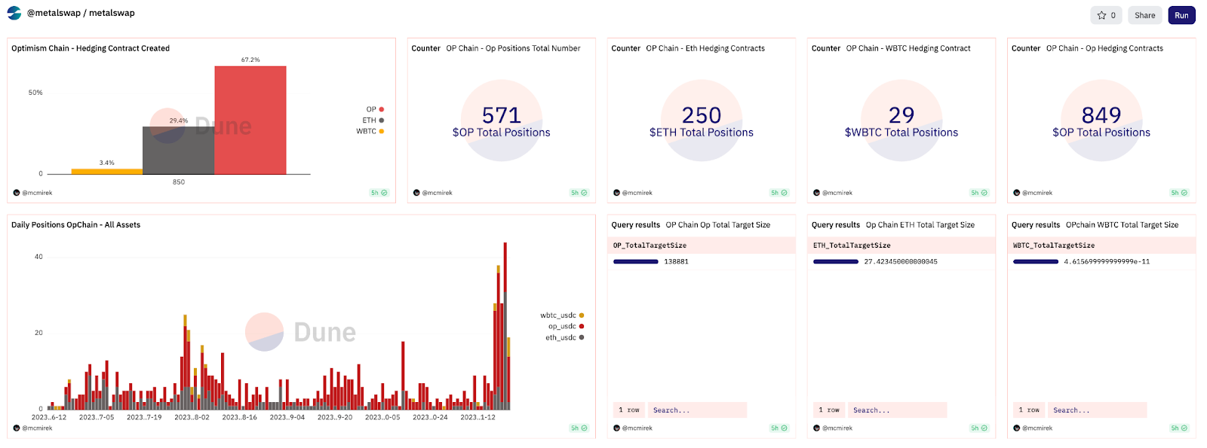
Task: Sort by the WBTC_TotalTargetSize column header
Action: click(1101, 245)
